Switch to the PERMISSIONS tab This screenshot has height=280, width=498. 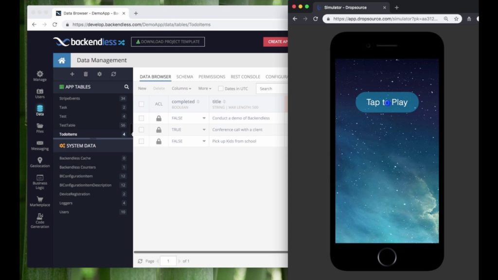(x=212, y=77)
